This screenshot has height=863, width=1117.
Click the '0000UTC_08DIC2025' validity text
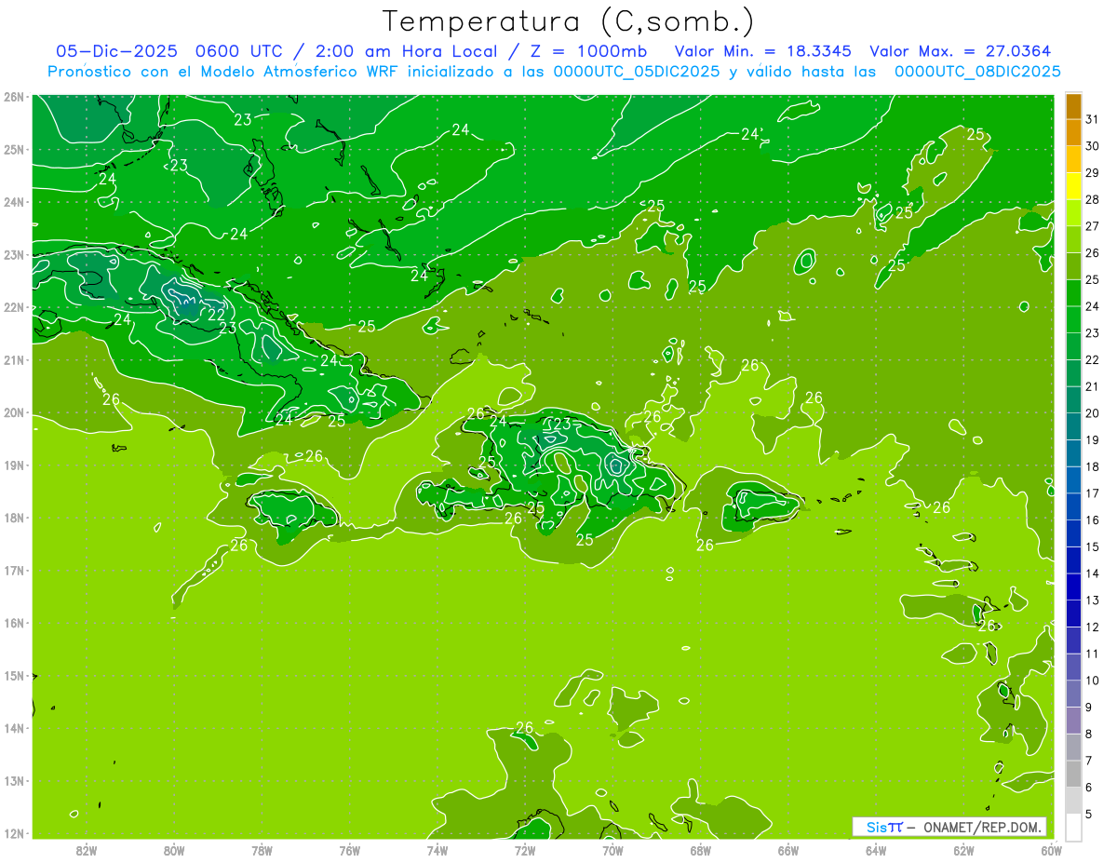977,72
